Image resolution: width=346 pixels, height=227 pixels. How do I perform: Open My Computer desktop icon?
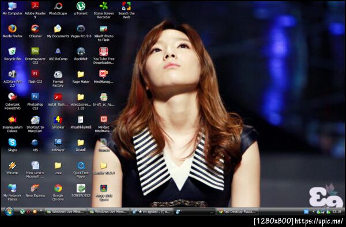click(x=12, y=9)
